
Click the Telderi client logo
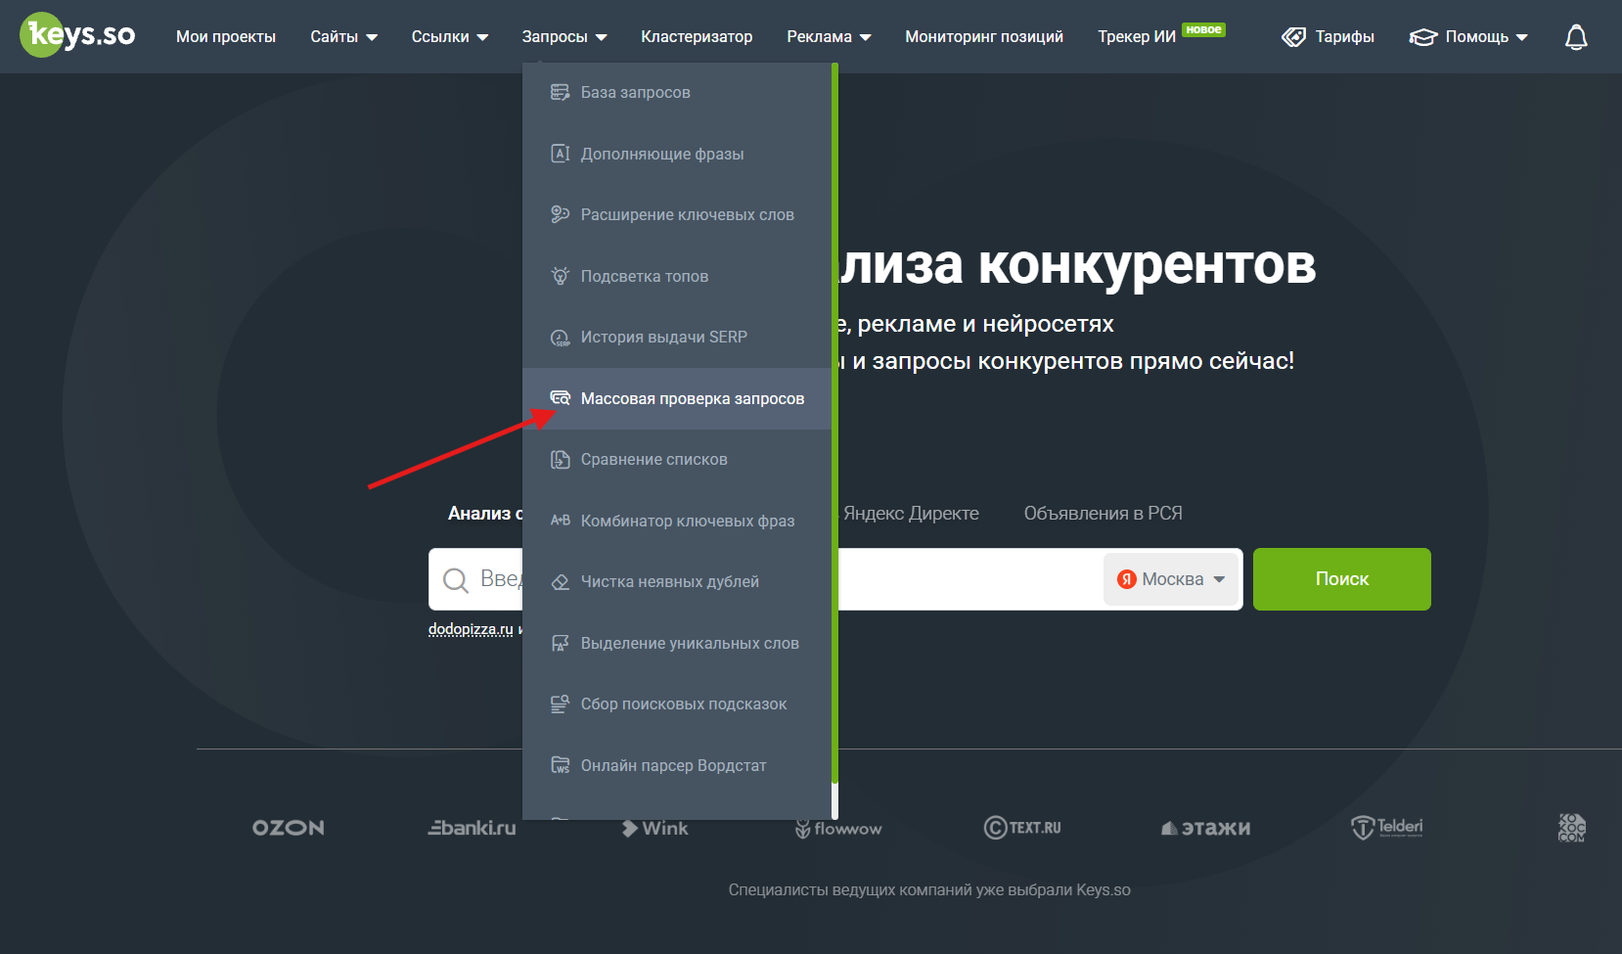click(1387, 828)
